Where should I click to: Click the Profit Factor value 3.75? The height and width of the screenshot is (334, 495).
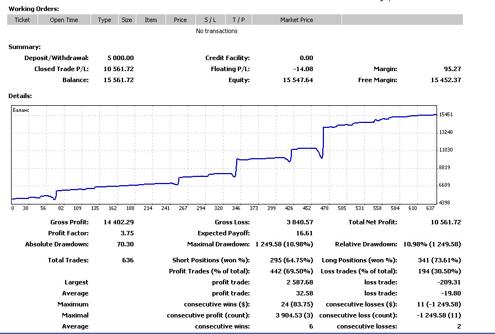point(127,233)
